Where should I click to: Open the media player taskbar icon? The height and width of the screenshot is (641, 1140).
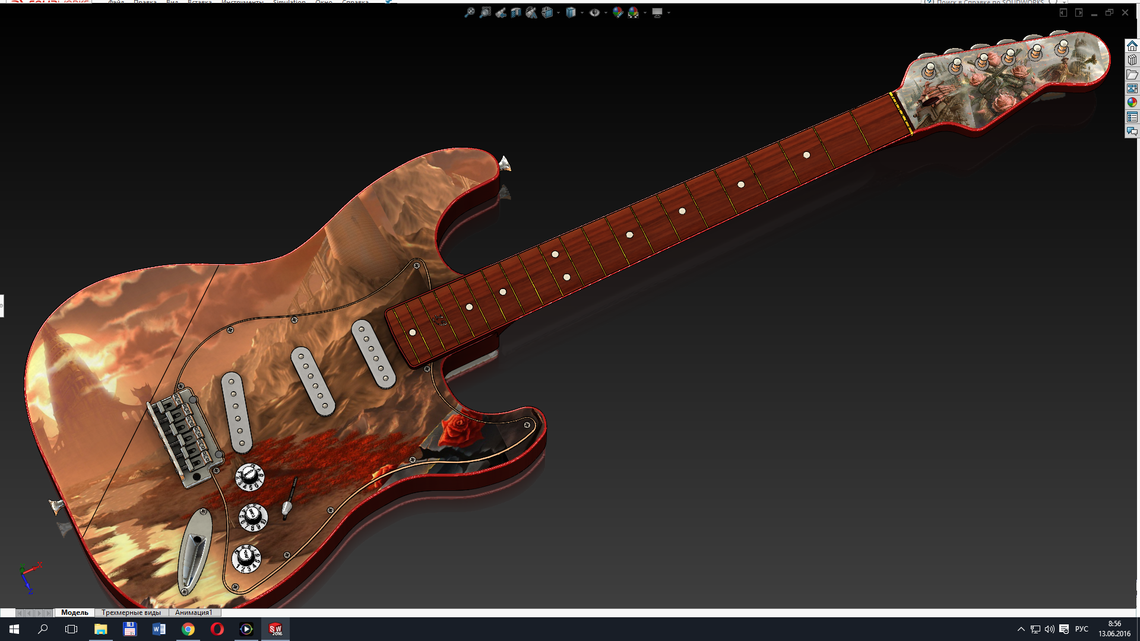246,629
